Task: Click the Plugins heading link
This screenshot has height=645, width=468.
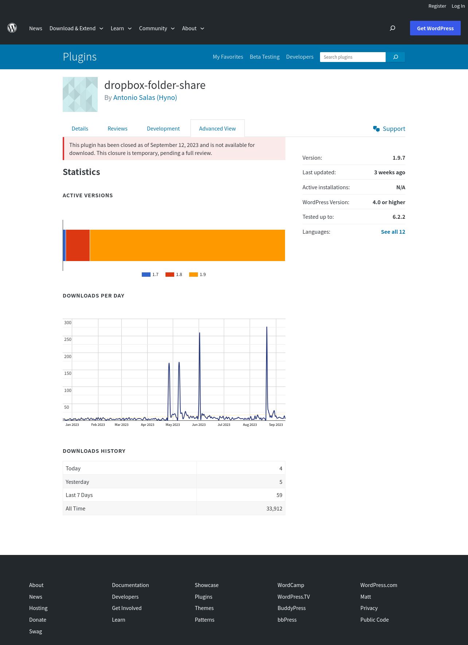Action: (80, 57)
